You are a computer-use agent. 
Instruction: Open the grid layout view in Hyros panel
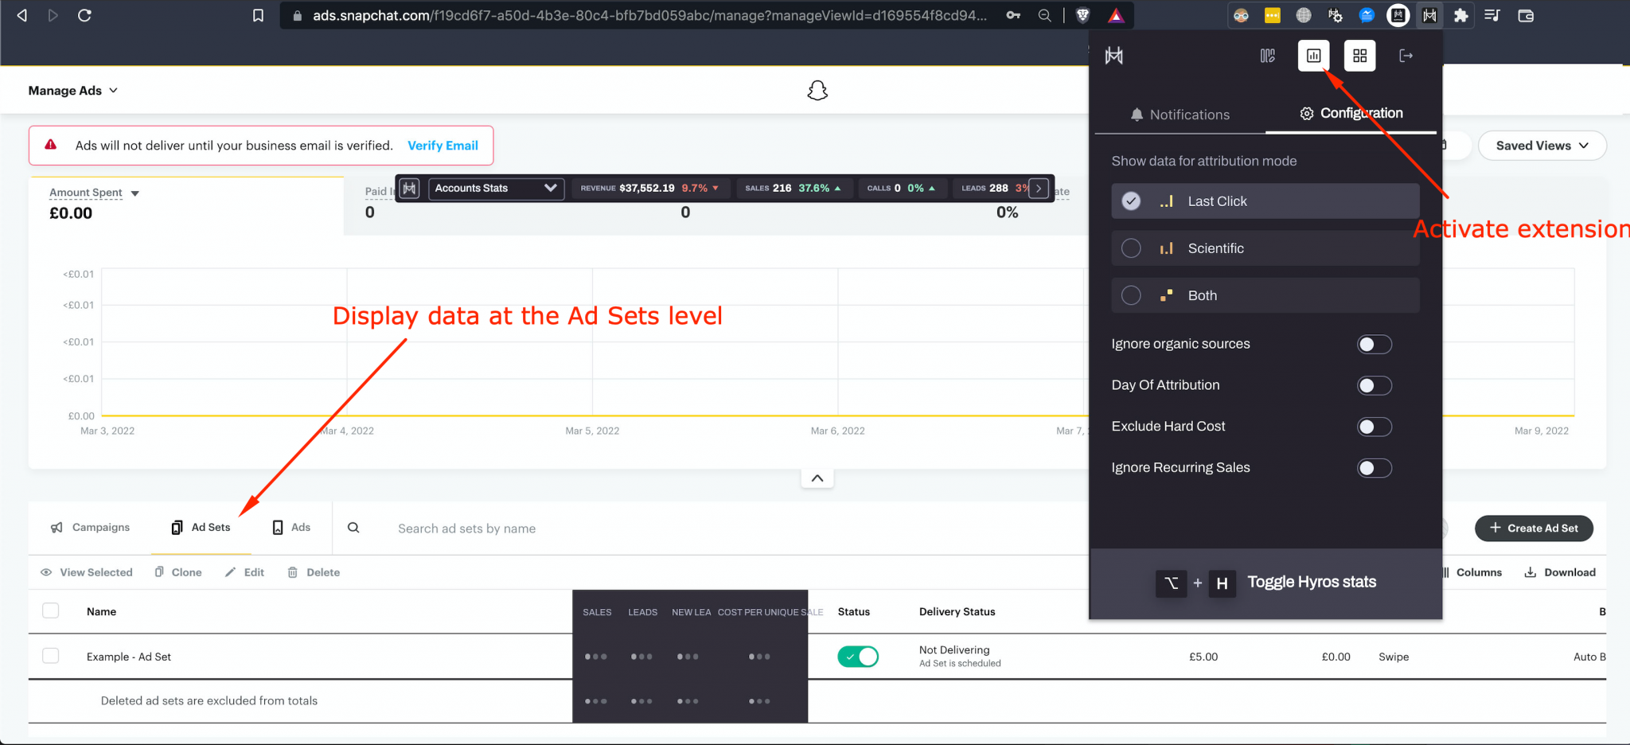(1359, 56)
